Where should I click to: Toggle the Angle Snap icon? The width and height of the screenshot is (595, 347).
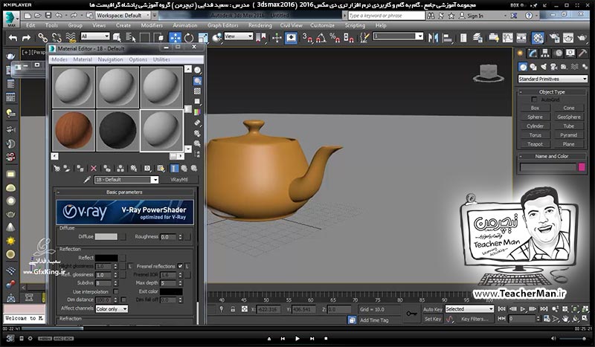321,38
